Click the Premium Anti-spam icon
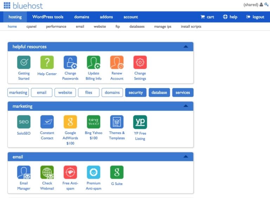The width and height of the screenshot is (270, 198). [94, 172]
